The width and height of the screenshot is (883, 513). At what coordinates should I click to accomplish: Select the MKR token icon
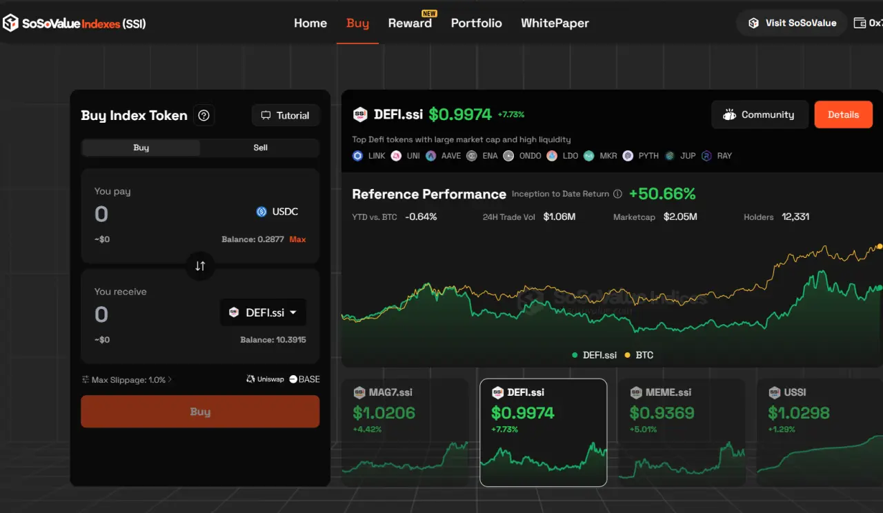588,156
